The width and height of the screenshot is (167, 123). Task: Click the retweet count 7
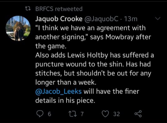82,114
